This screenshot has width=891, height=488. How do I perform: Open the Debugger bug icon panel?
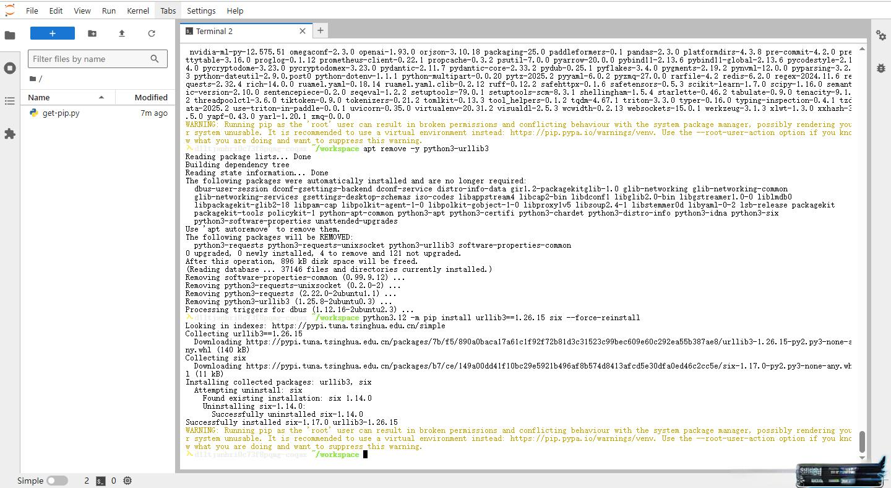coord(880,68)
